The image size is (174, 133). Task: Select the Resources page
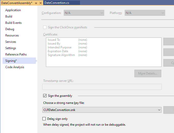point(12,35)
